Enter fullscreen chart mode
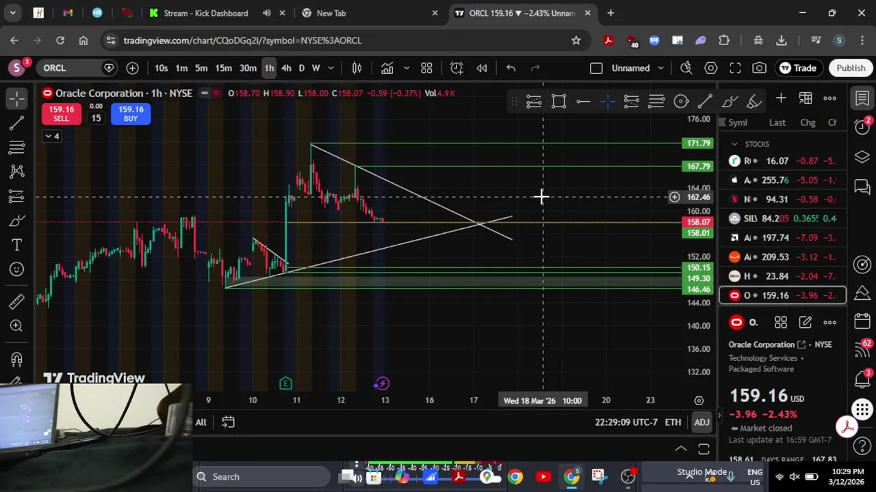Screen dimensions: 876x492 735,68
